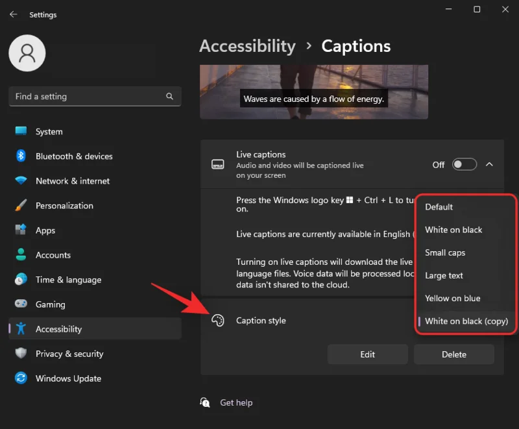Toggle Live captions on

pos(463,164)
